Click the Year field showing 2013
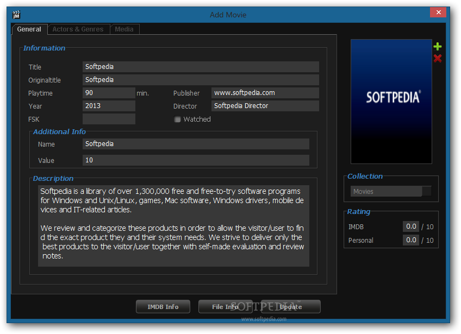This screenshot has height=334, width=461. pos(109,106)
